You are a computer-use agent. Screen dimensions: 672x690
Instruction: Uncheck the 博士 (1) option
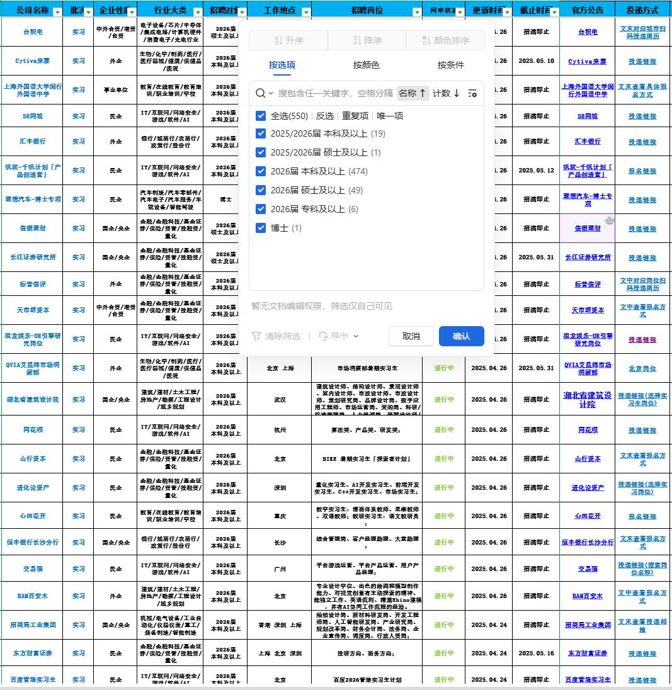[261, 228]
